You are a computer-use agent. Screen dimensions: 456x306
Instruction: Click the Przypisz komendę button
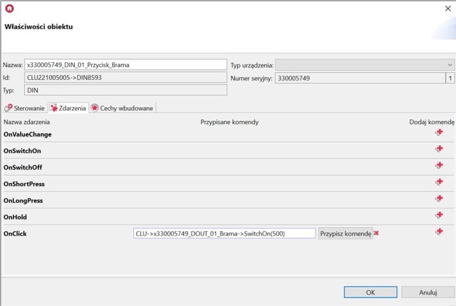click(345, 233)
